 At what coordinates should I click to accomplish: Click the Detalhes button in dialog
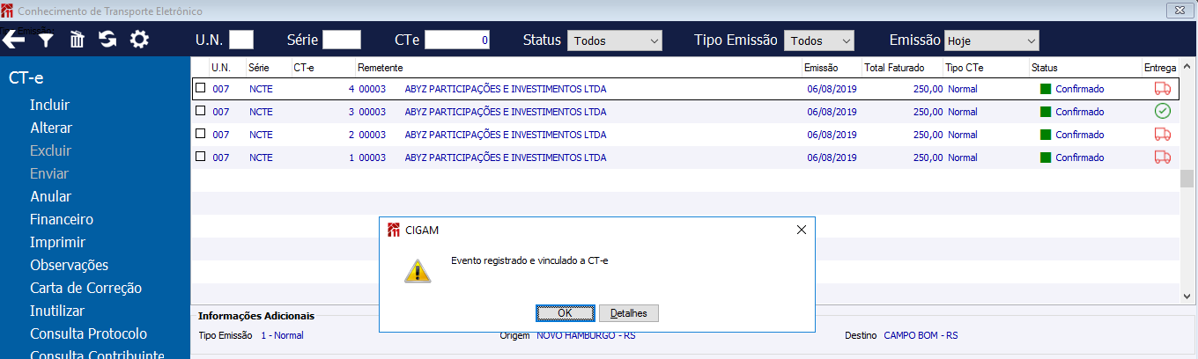click(629, 313)
